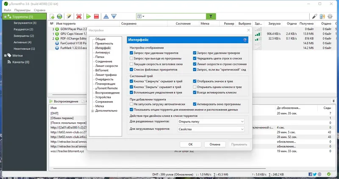Enable 'Запрос при выходе из программы' checkbox

[131, 58]
